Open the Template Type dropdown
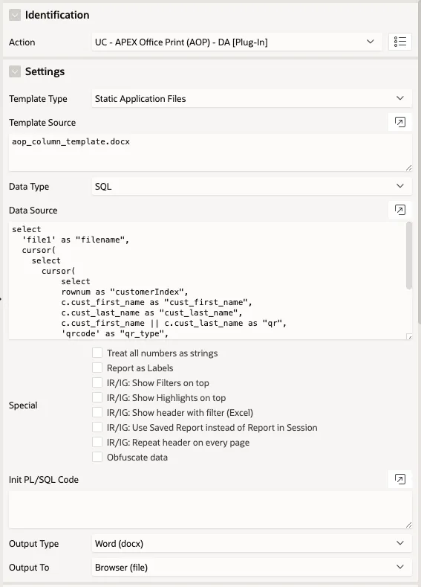421x587 pixels. point(252,98)
